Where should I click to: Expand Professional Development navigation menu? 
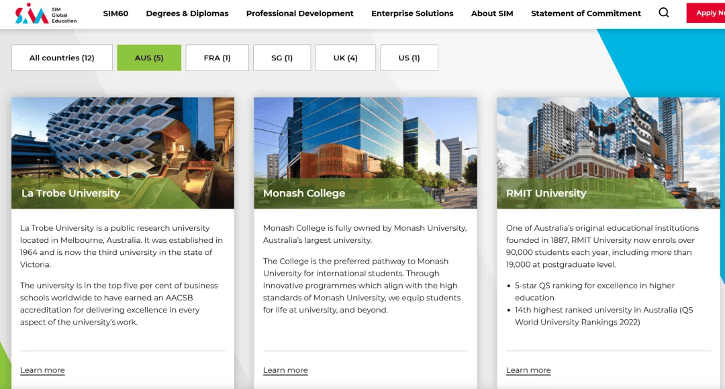(299, 13)
